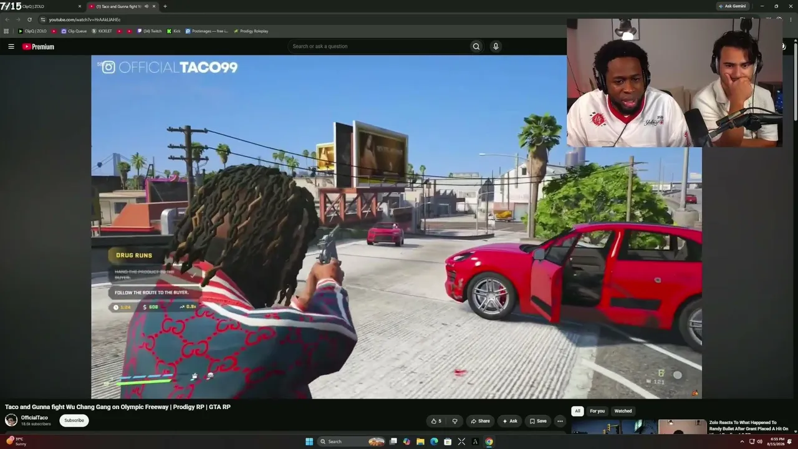Open the ClipQ | ZOLO bookmark

[x=32, y=31]
